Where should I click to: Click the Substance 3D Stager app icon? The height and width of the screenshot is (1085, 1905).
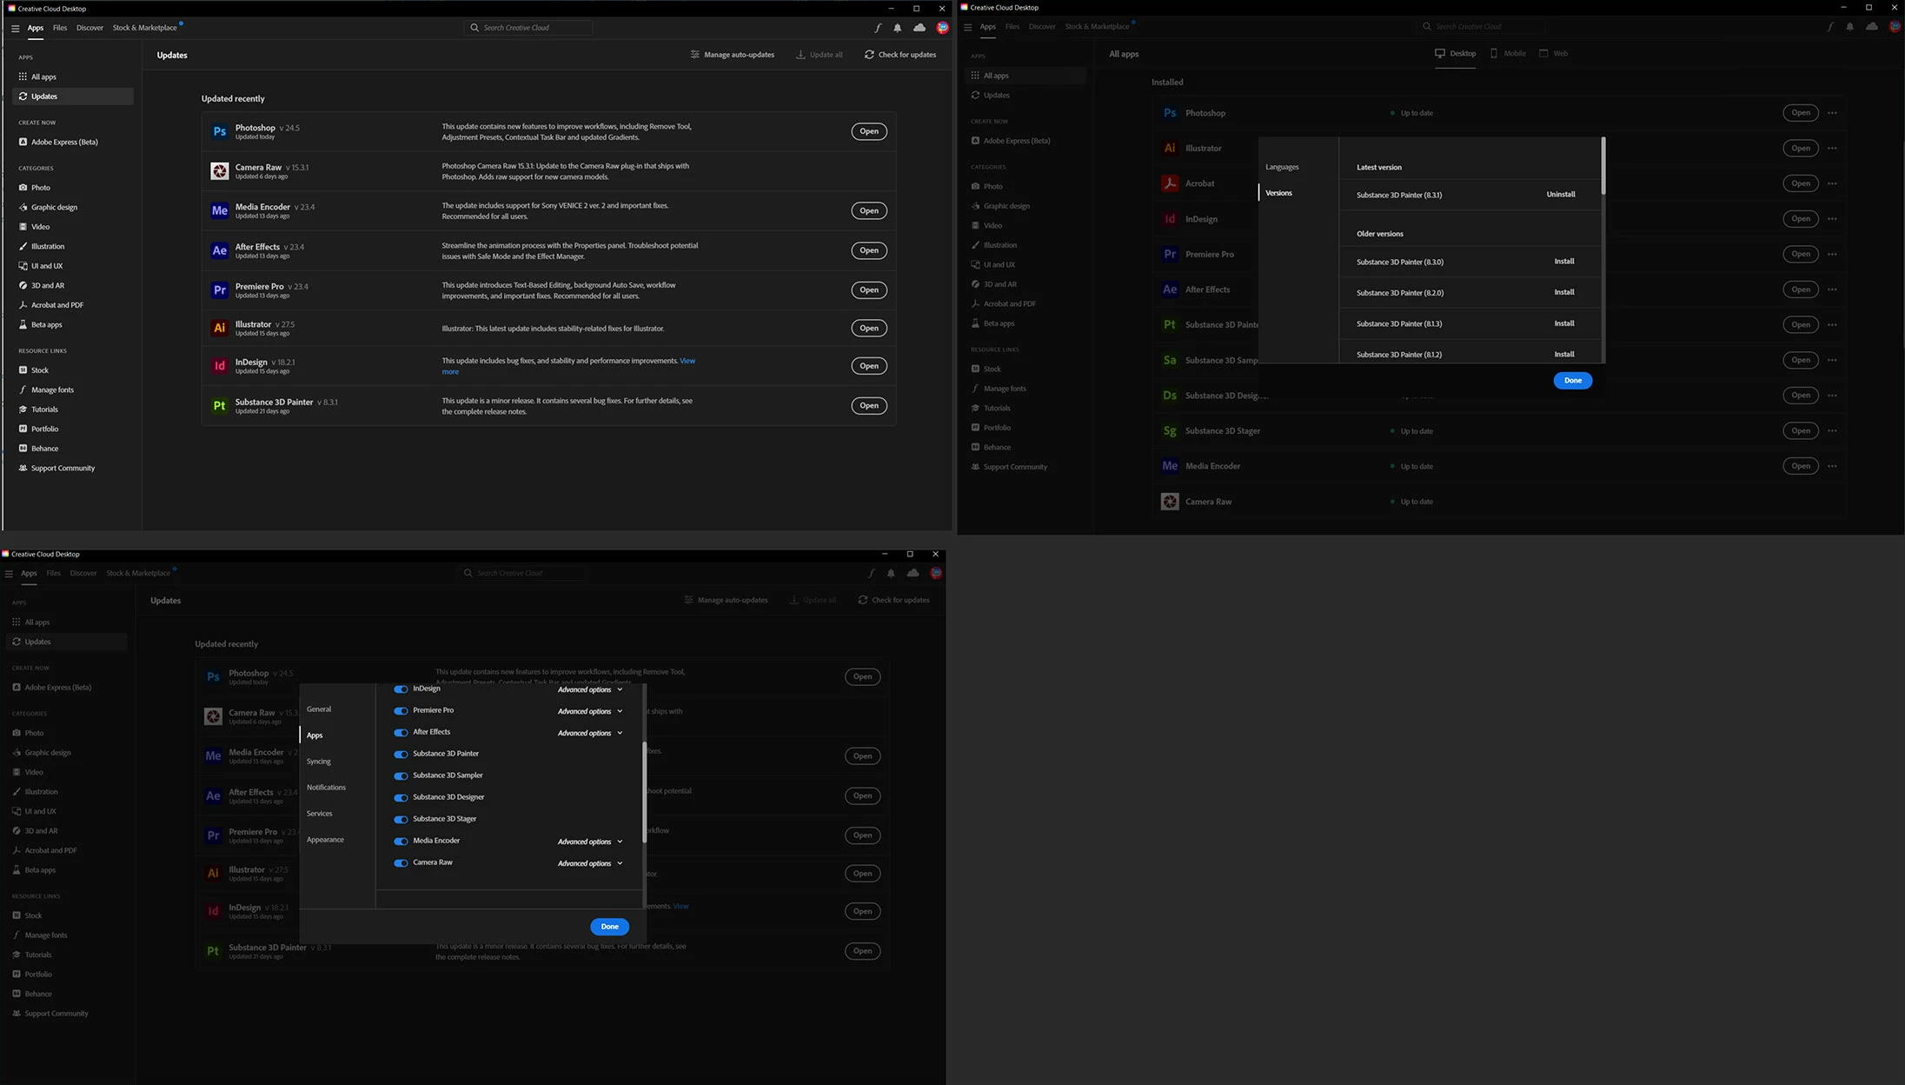[x=1170, y=431]
